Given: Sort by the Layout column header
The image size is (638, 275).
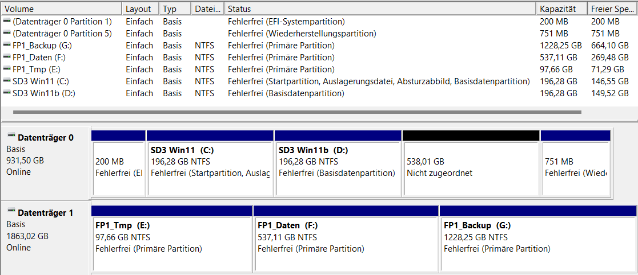Looking at the screenshot, I should (x=139, y=9).
